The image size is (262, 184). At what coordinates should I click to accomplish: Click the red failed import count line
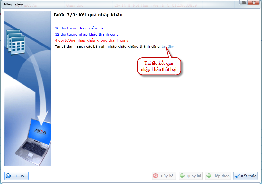click(x=92, y=40)
